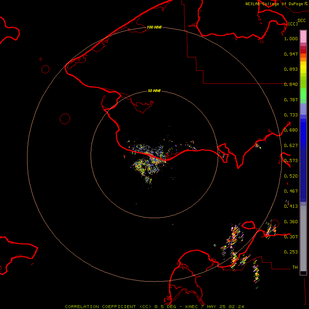The width and height of the screenshot is (309, 309).
Task: Pick the orange segment of the color bar
Action: pos(303,59)
